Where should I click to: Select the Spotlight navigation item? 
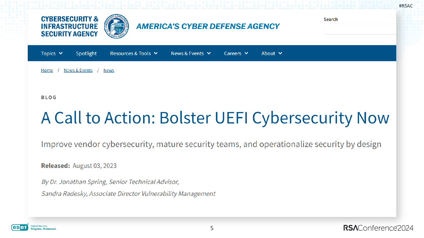[x=86, y=53]
